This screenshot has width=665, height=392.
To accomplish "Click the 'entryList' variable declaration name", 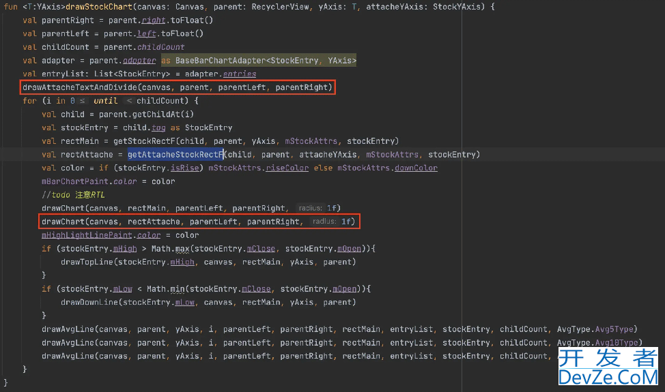I will point(63,74).
